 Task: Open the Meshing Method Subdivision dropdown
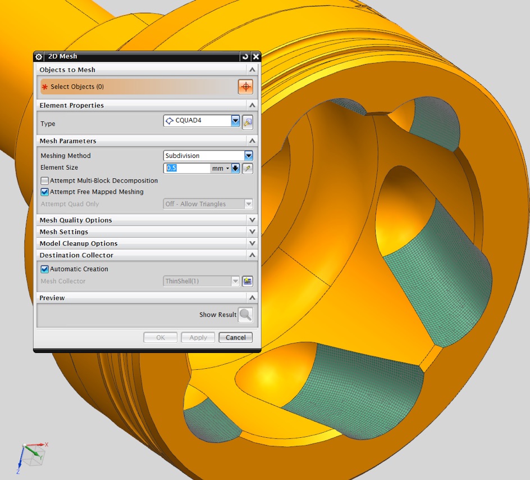coord(248,156)
